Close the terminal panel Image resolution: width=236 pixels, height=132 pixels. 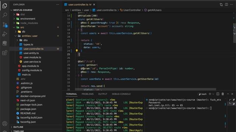(x=232, y=94)
